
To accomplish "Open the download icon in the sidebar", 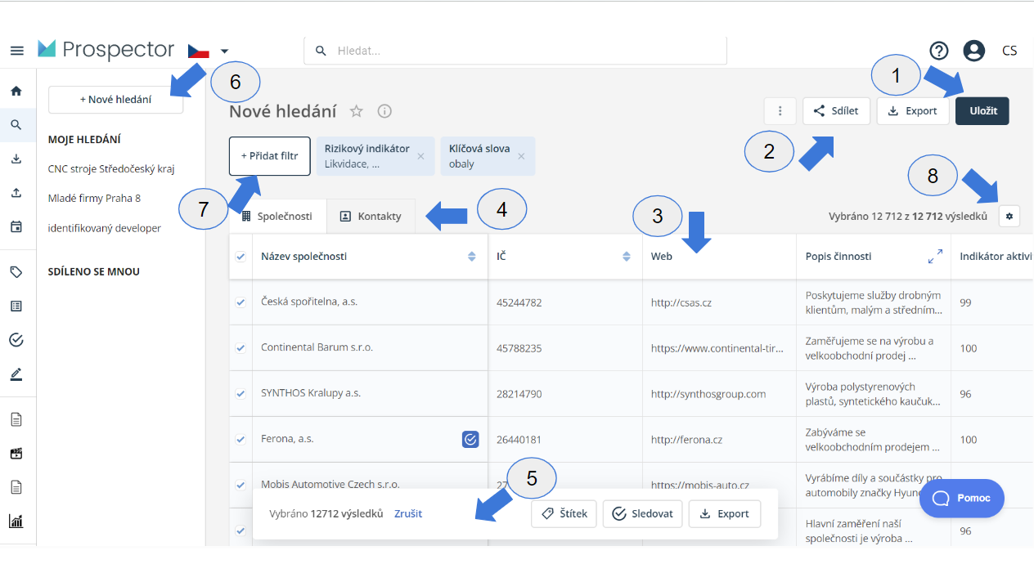I will [16, 159].
